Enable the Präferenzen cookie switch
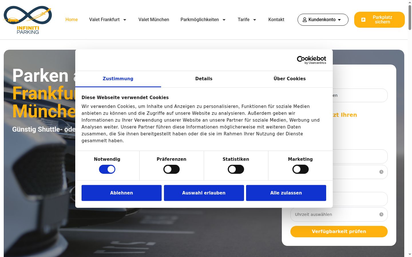 pyautogui.click(x=171, y=169)
